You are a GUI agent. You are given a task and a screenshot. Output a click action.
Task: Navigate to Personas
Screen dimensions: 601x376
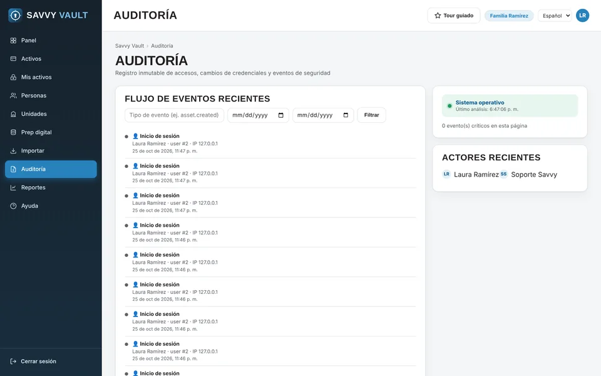point(51,95)
